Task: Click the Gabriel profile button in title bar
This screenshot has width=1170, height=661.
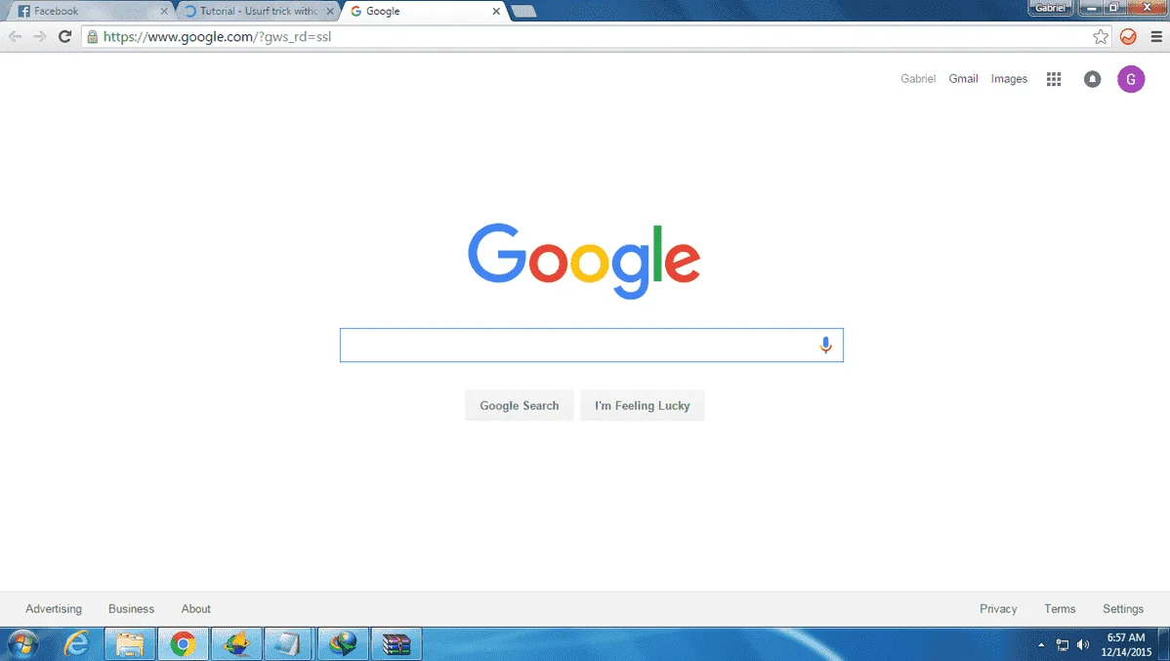Action: pyautogui.click(x=1051, y=8)
